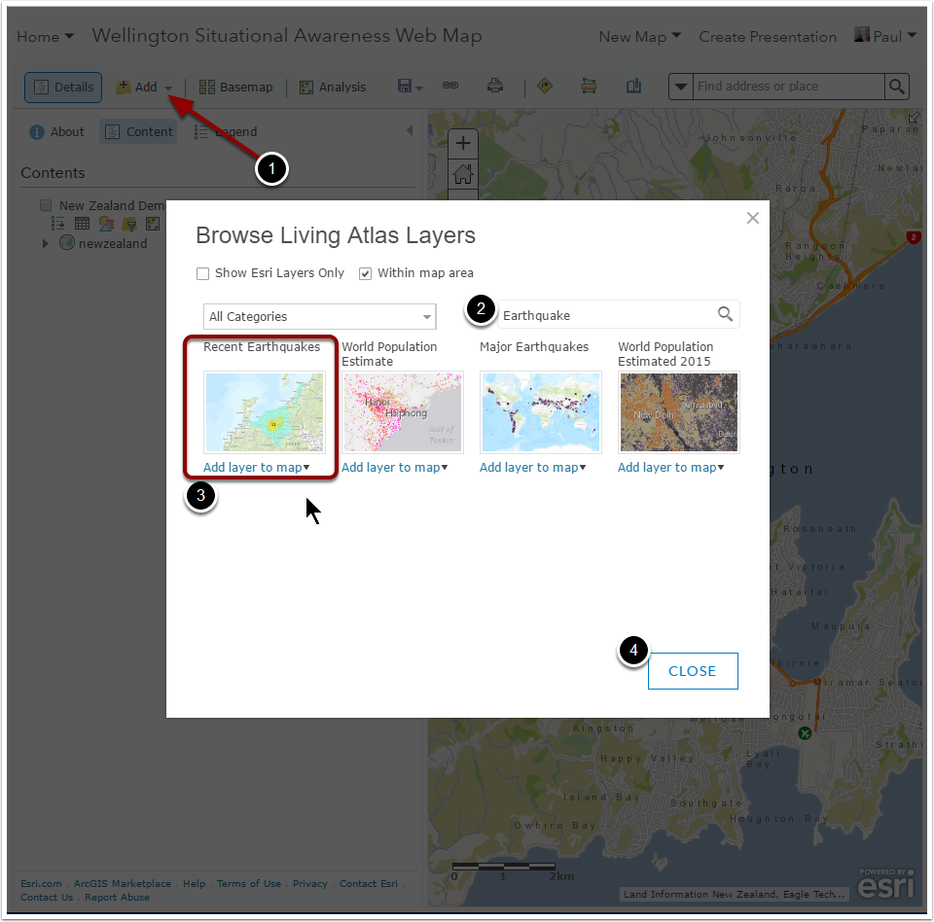
Task: Click the Living Atlas search magnifier icon
Action: [725, 314]
